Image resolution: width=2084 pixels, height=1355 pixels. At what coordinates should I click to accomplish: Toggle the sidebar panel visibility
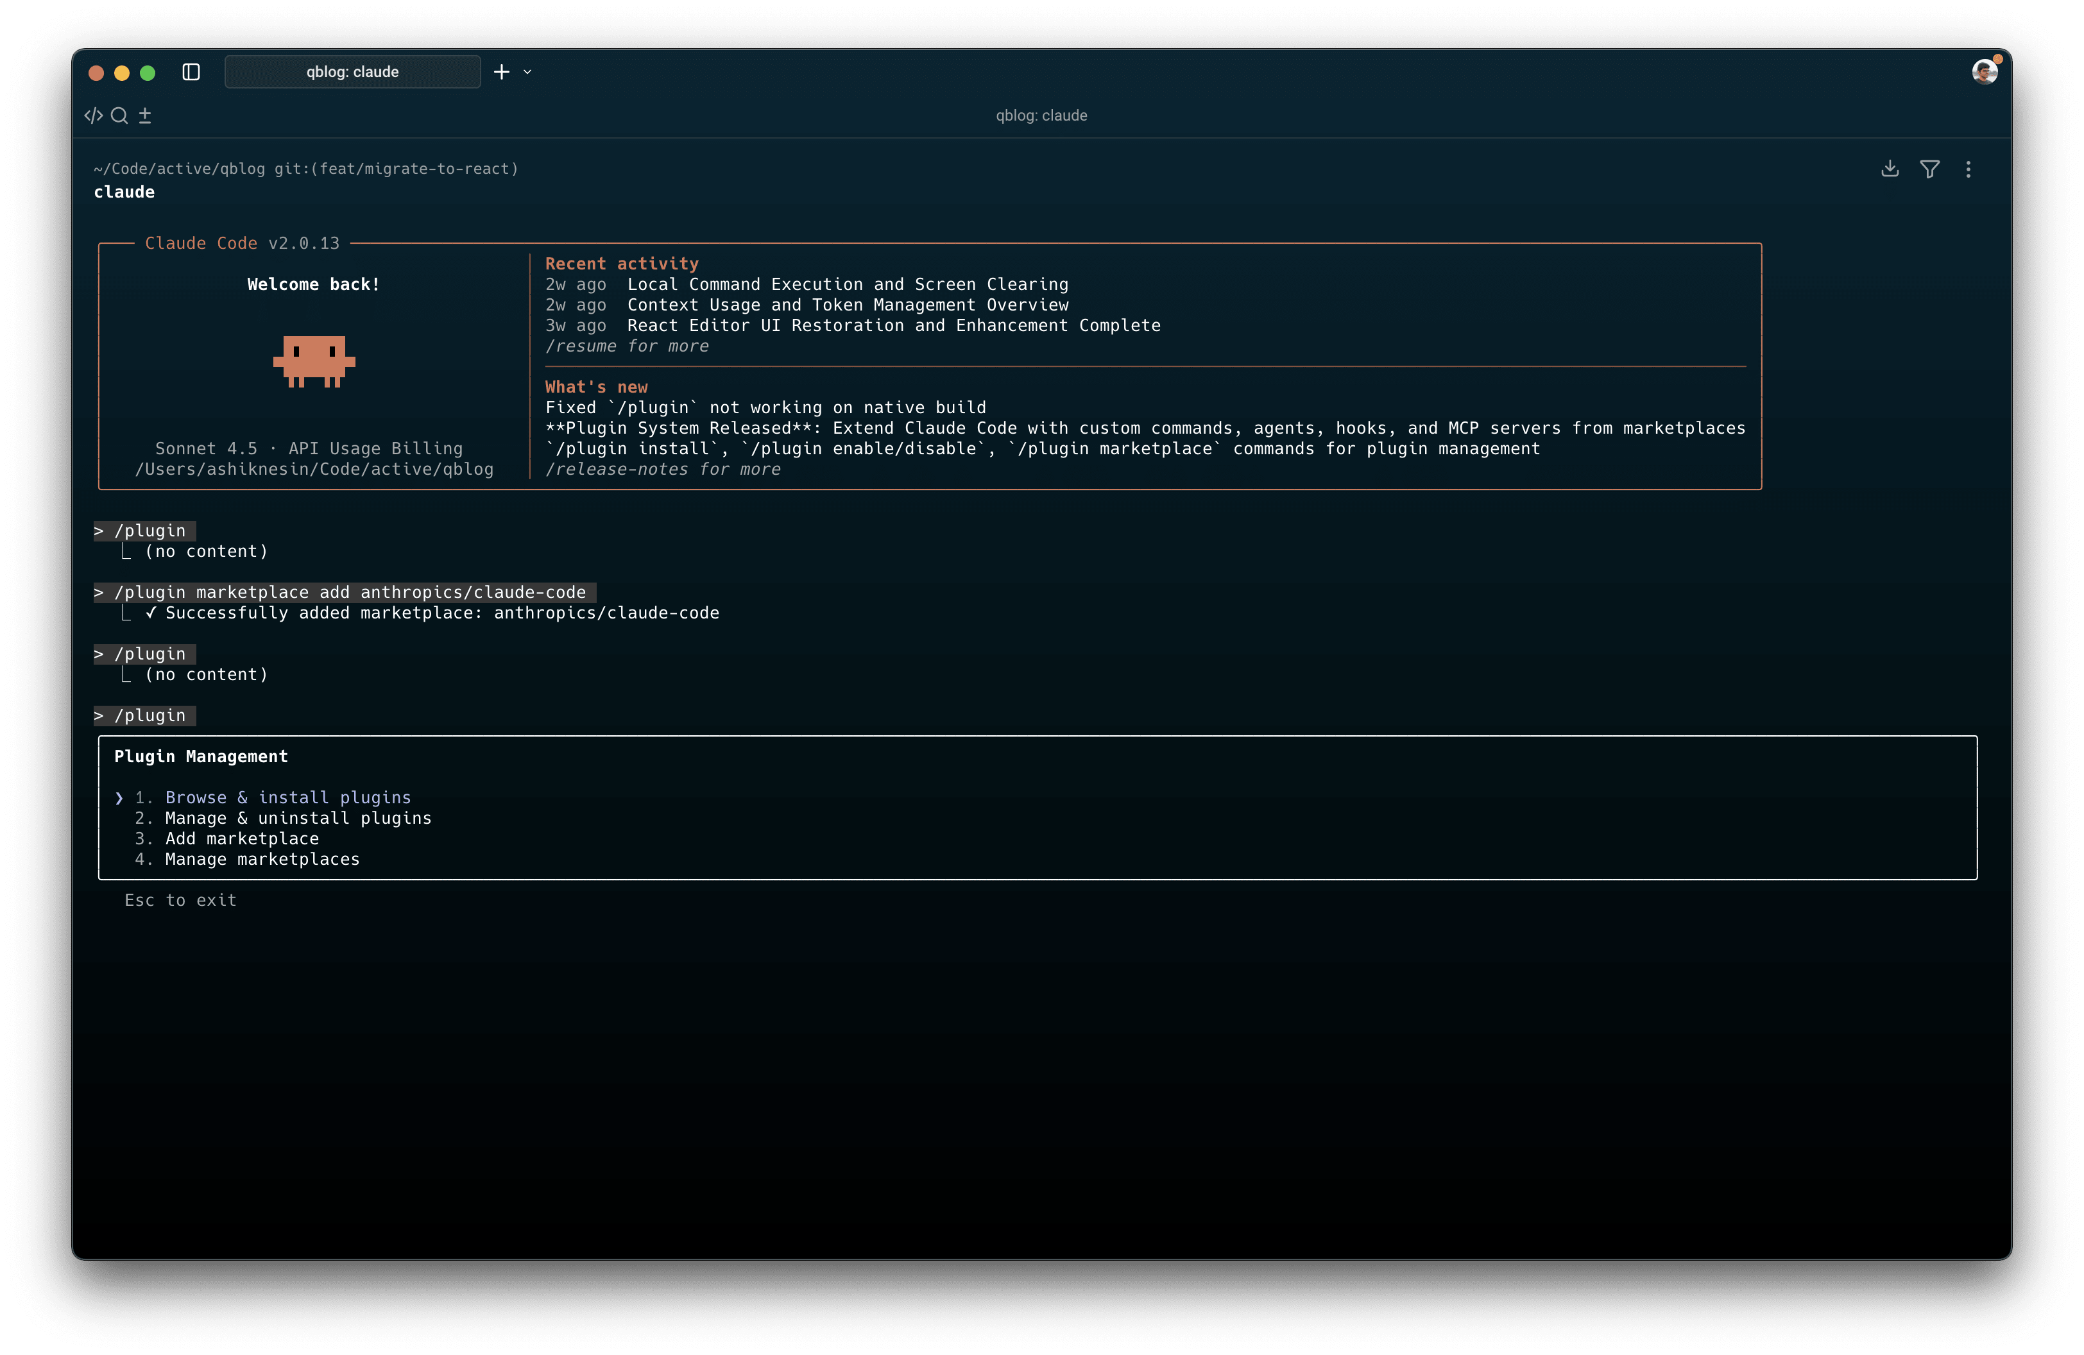coord(192,72)
